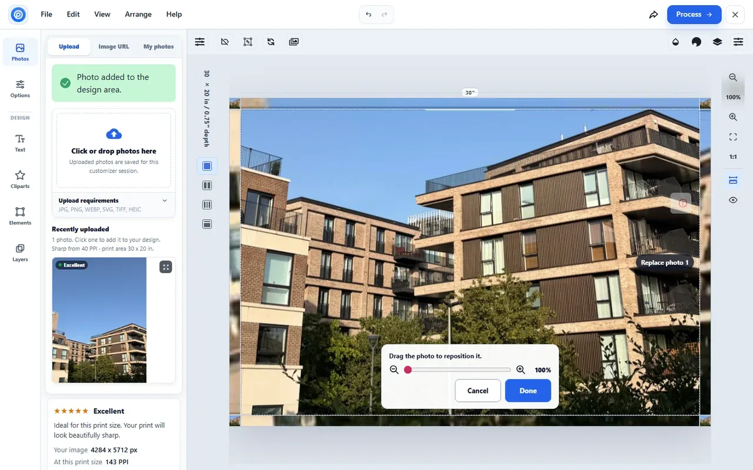The image size is (753, 470).
Task: Select the two-panel split layout
Action: [207, 186]
